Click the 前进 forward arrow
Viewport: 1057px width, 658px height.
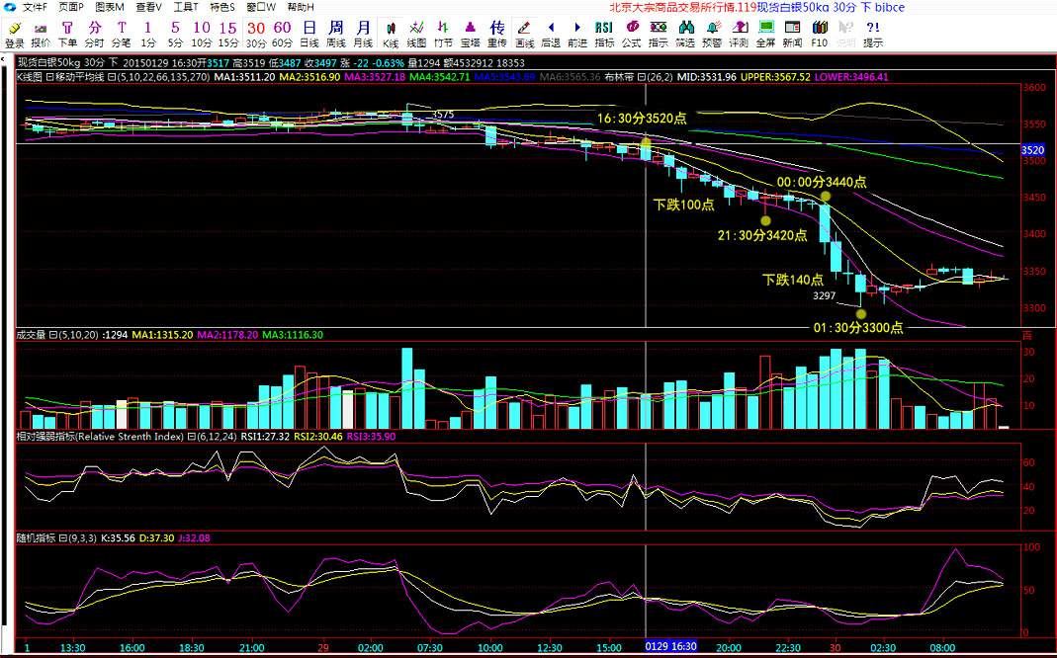click(x=577, y=35)
